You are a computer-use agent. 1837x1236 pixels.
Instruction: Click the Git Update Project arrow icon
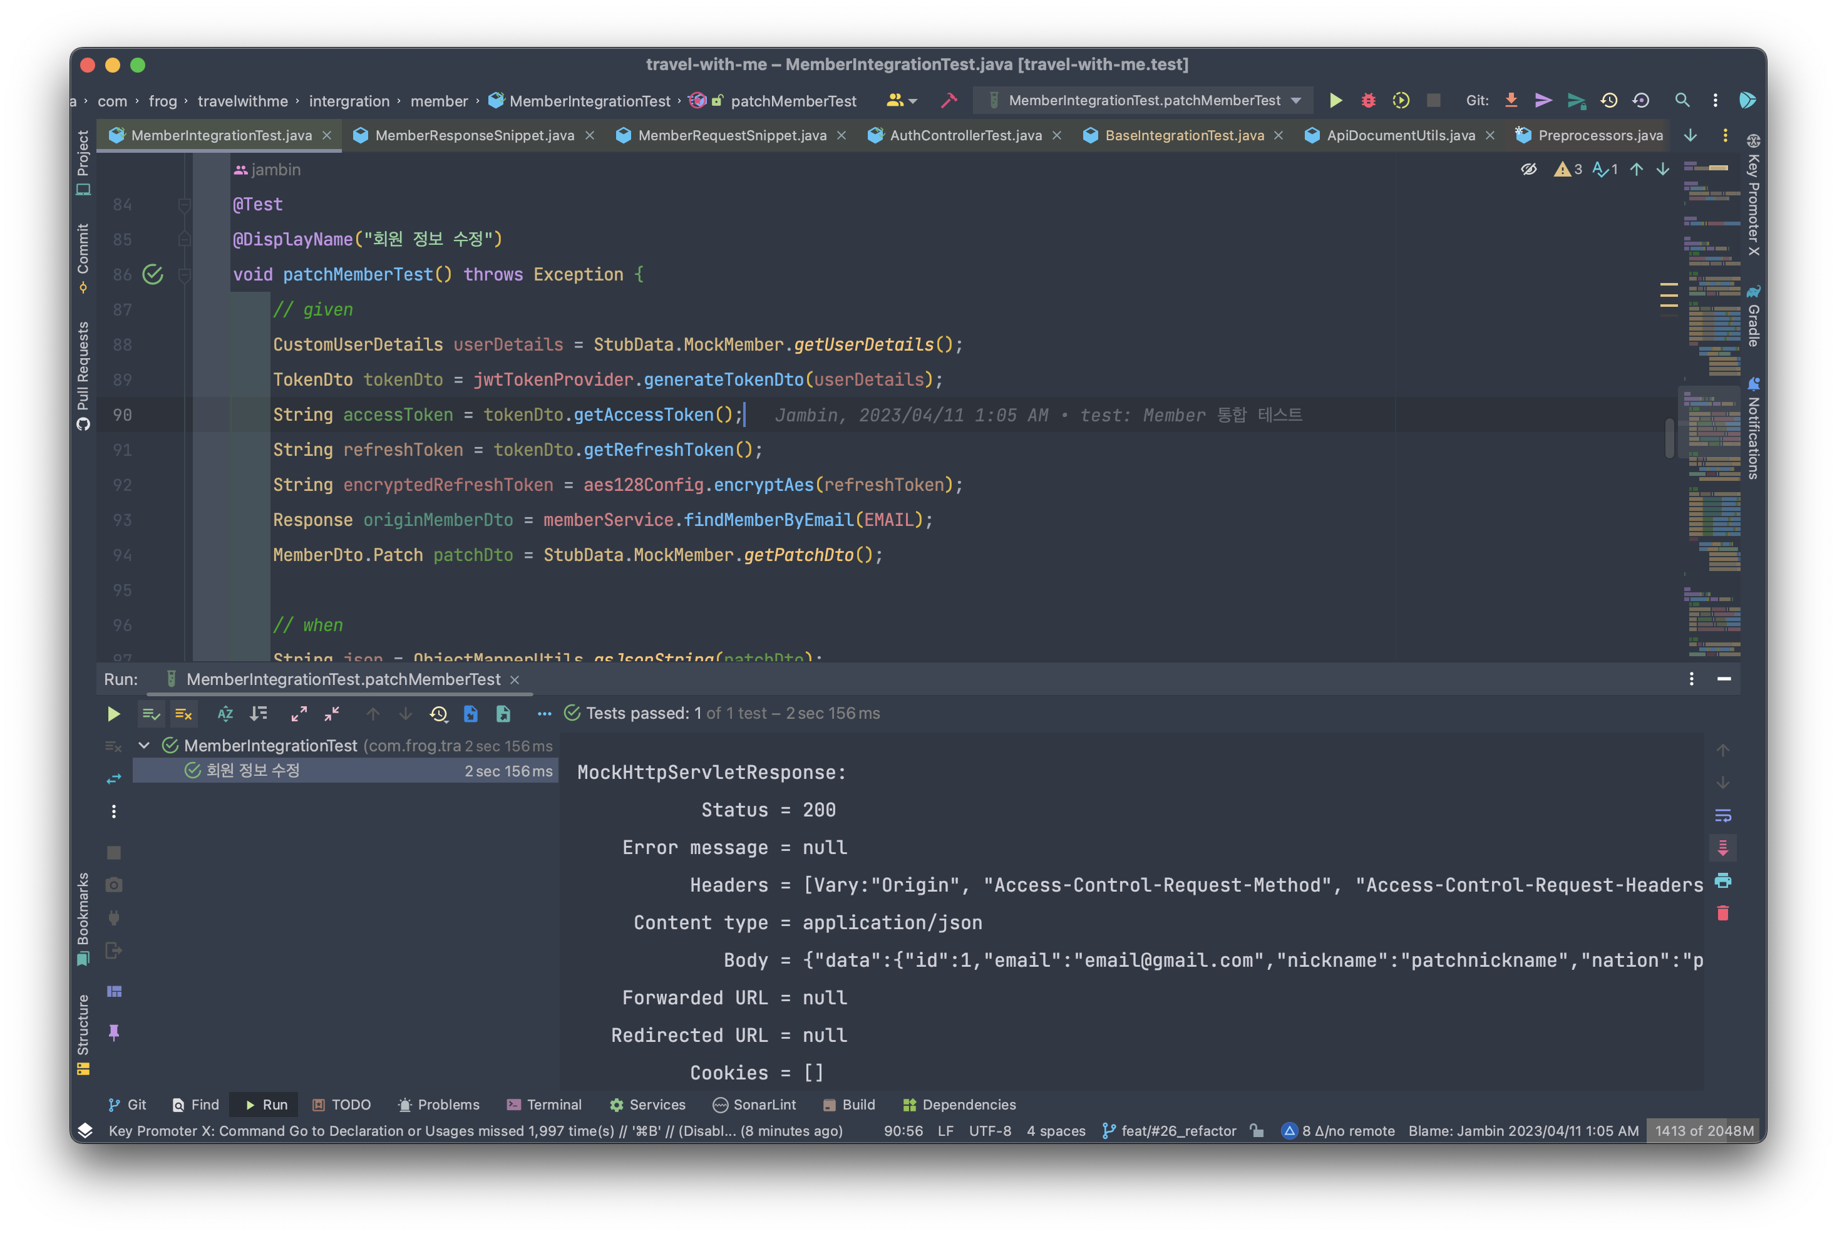coord(1511,100)
